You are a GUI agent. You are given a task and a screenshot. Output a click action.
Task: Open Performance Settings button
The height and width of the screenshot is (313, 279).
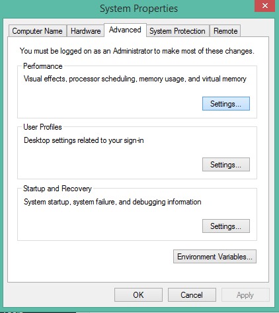pos(226,103)
